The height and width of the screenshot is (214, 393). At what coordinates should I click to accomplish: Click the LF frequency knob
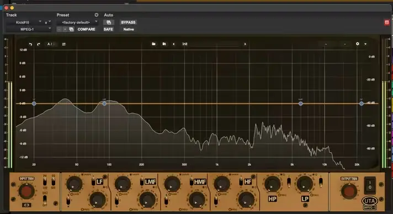click(x=98, y=200)
